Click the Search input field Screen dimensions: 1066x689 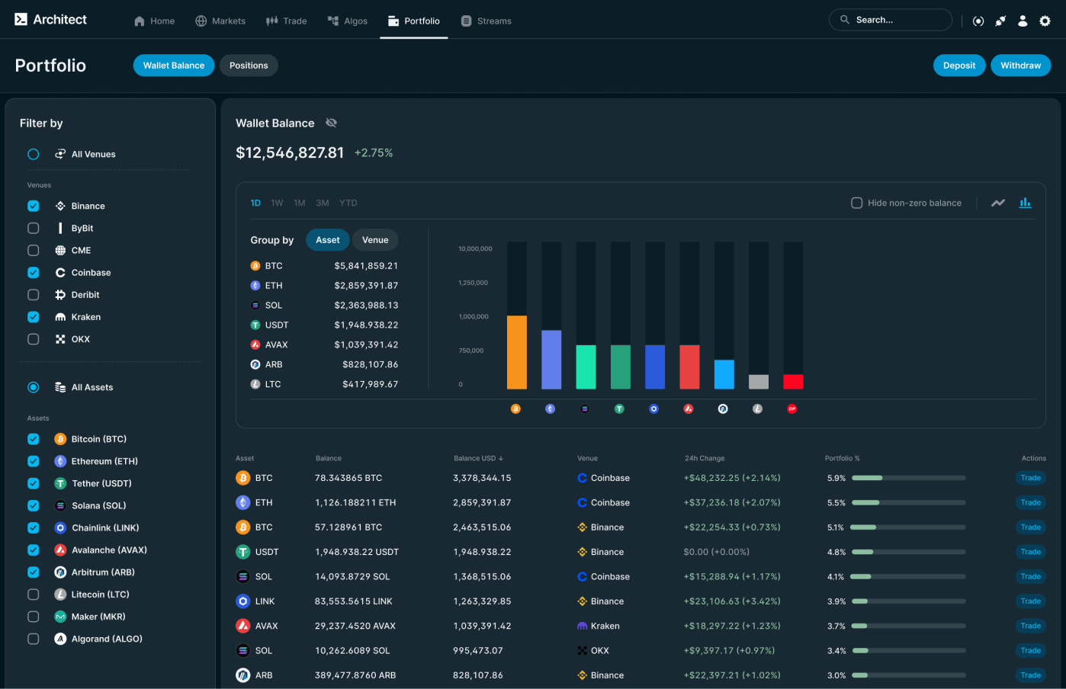[x=889, y=21]
